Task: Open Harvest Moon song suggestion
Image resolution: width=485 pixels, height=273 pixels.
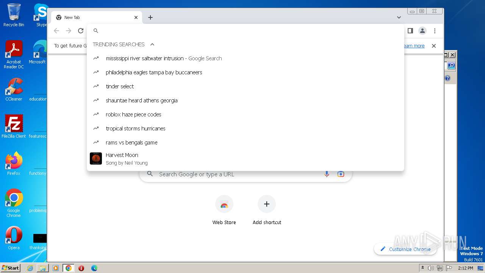Action: click(246, 158)
